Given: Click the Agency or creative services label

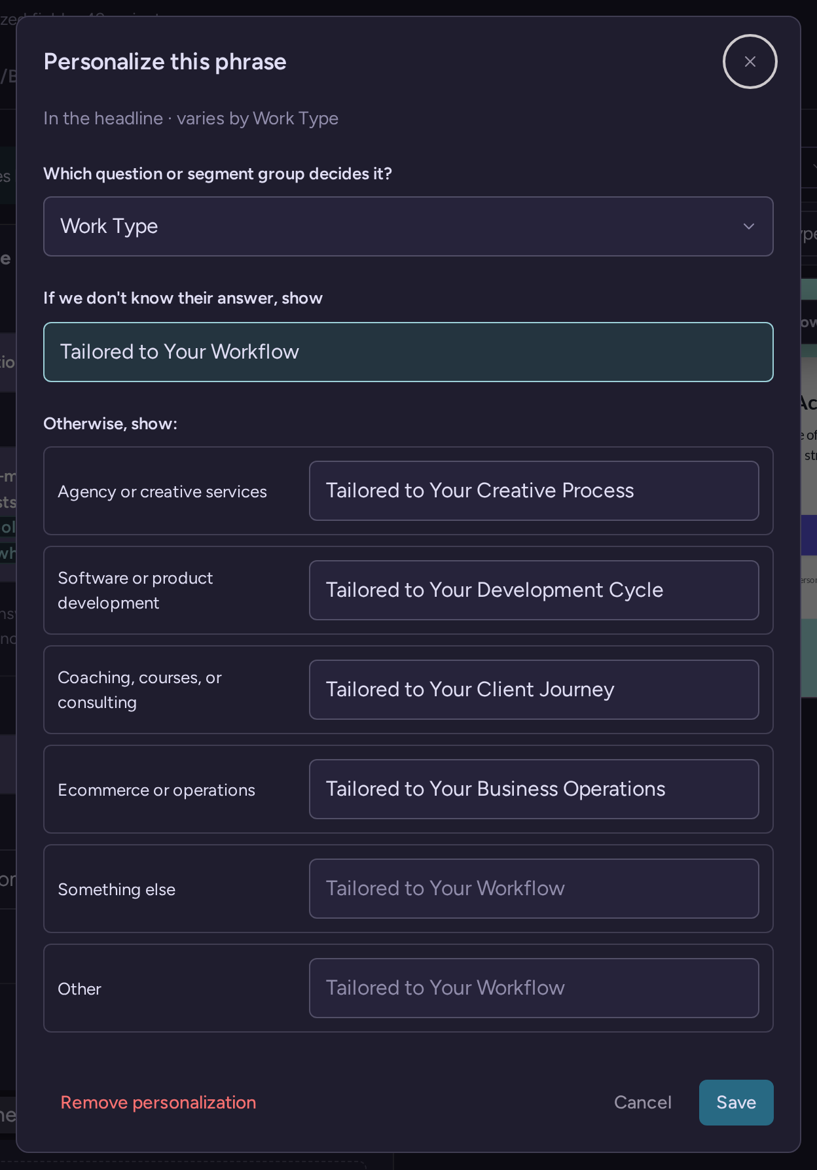Looking at the screenshot, I should point(162,491).
